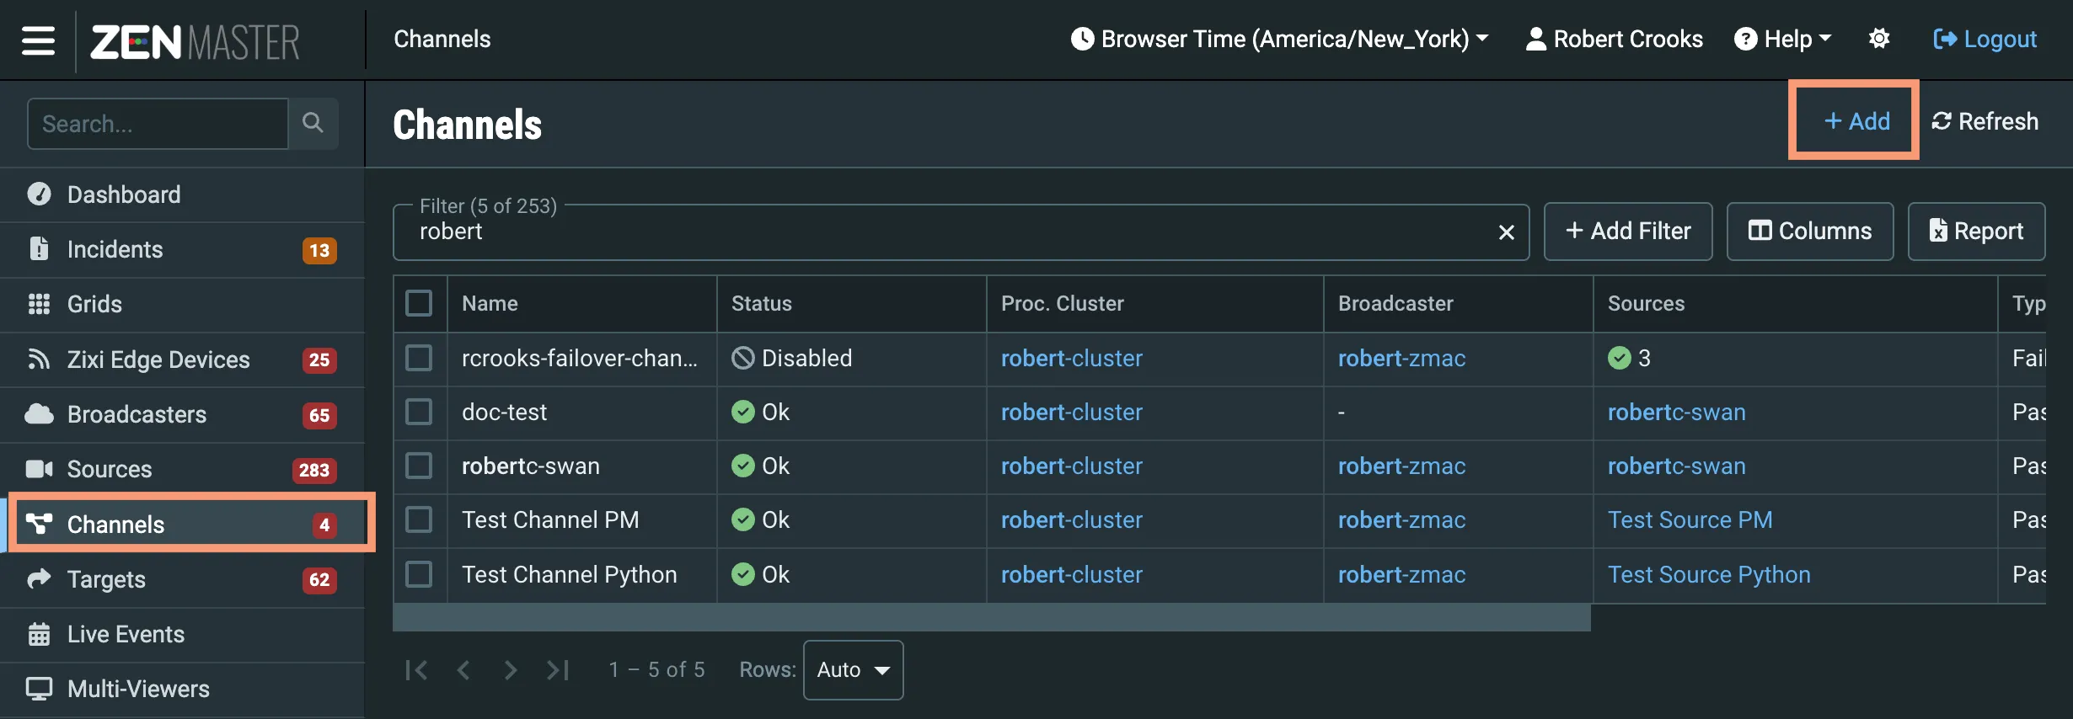Go to the previous results page
This screenshot has width=2073, height=719.
coord(463,670)
